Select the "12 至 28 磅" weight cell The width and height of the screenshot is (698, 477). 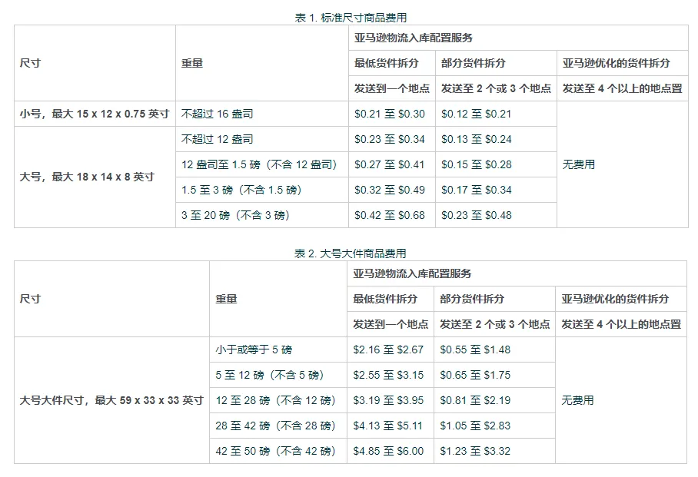[276, 400]
